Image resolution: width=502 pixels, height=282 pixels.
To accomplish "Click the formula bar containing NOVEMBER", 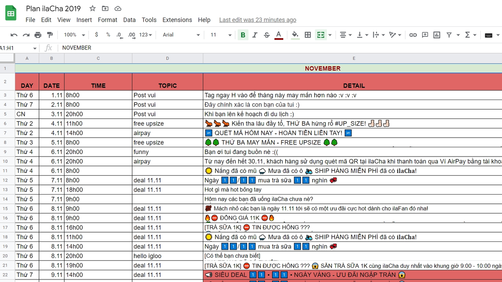I will [x=280, y=48].
